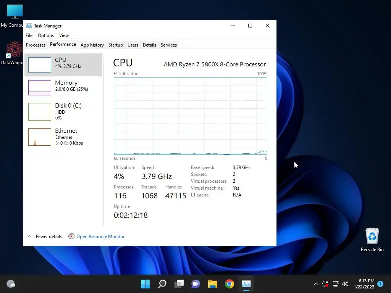Click the Virtual machine Yes value
391x293 pixels.
pyautogui.click(x=236, y=188)
